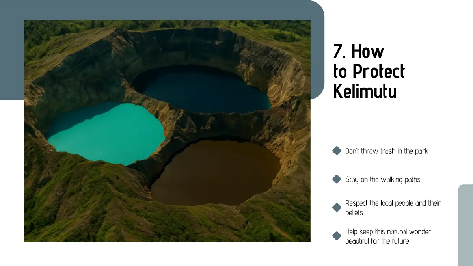Click the diamond bullet beside "Don't throw trash"

[337, 151]
